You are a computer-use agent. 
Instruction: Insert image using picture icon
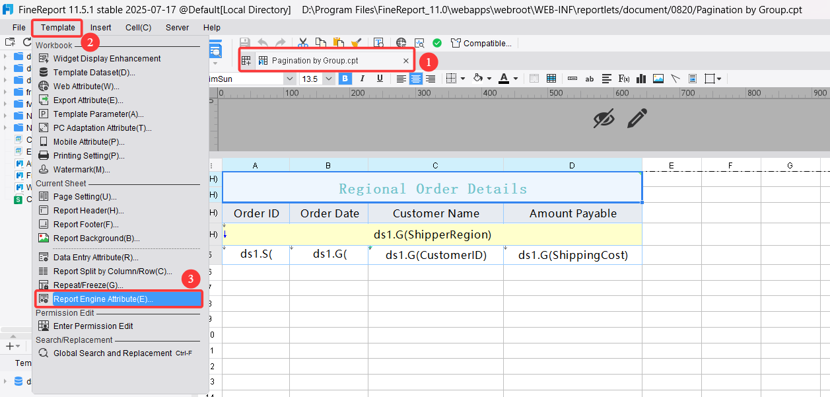658,79
